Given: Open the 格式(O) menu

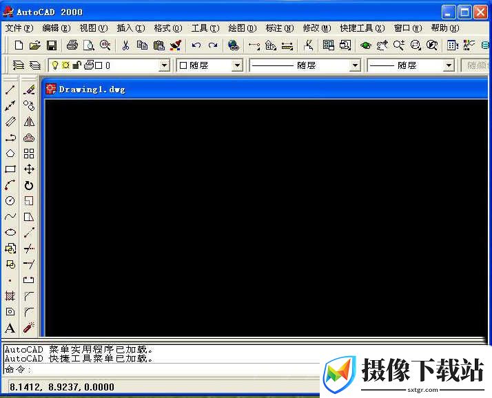Looking at the screenshot, I should [168, 28].
